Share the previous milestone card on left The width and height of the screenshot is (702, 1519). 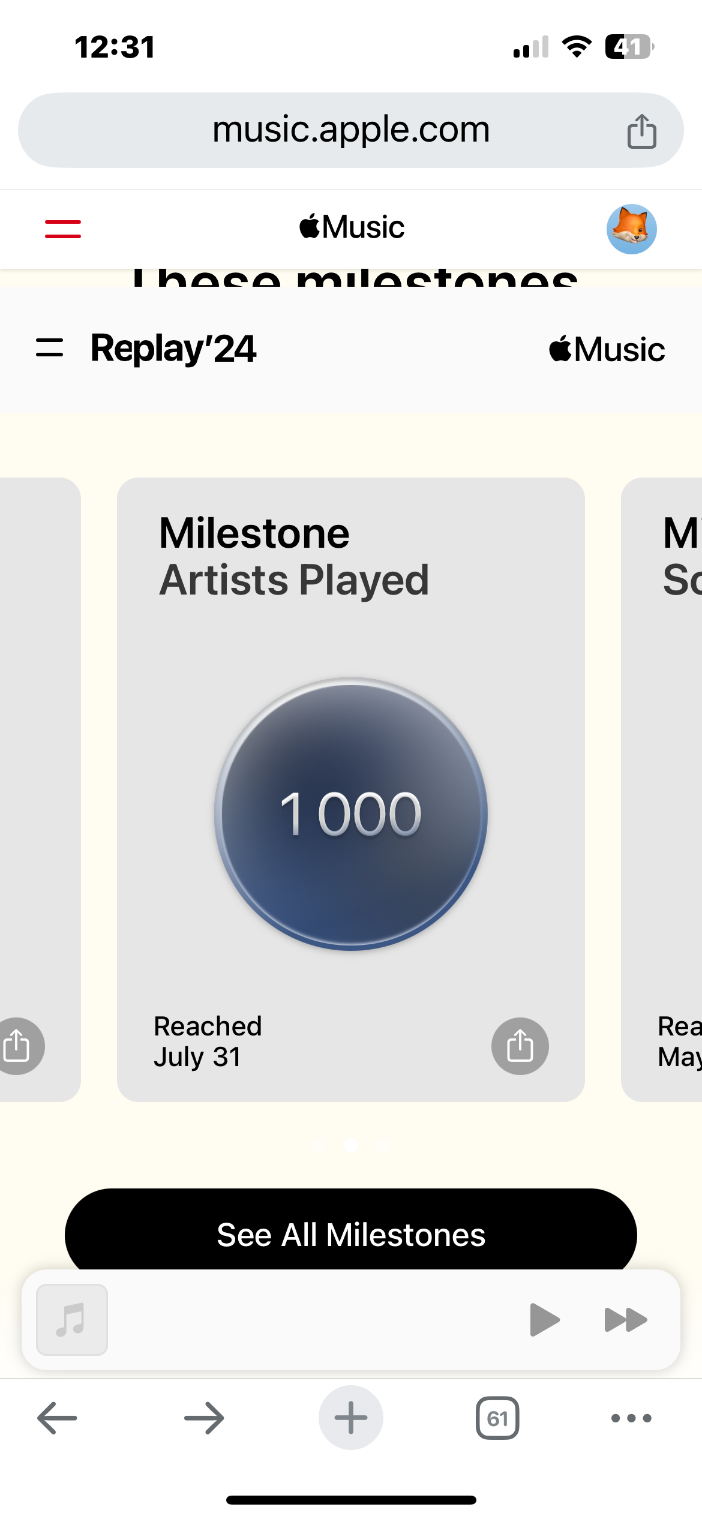(18, 1046)
